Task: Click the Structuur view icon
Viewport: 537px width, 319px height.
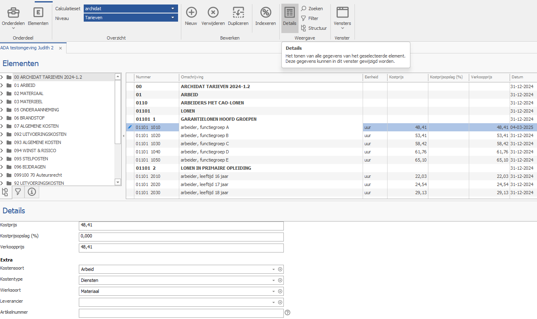Action: click(303, 28)
